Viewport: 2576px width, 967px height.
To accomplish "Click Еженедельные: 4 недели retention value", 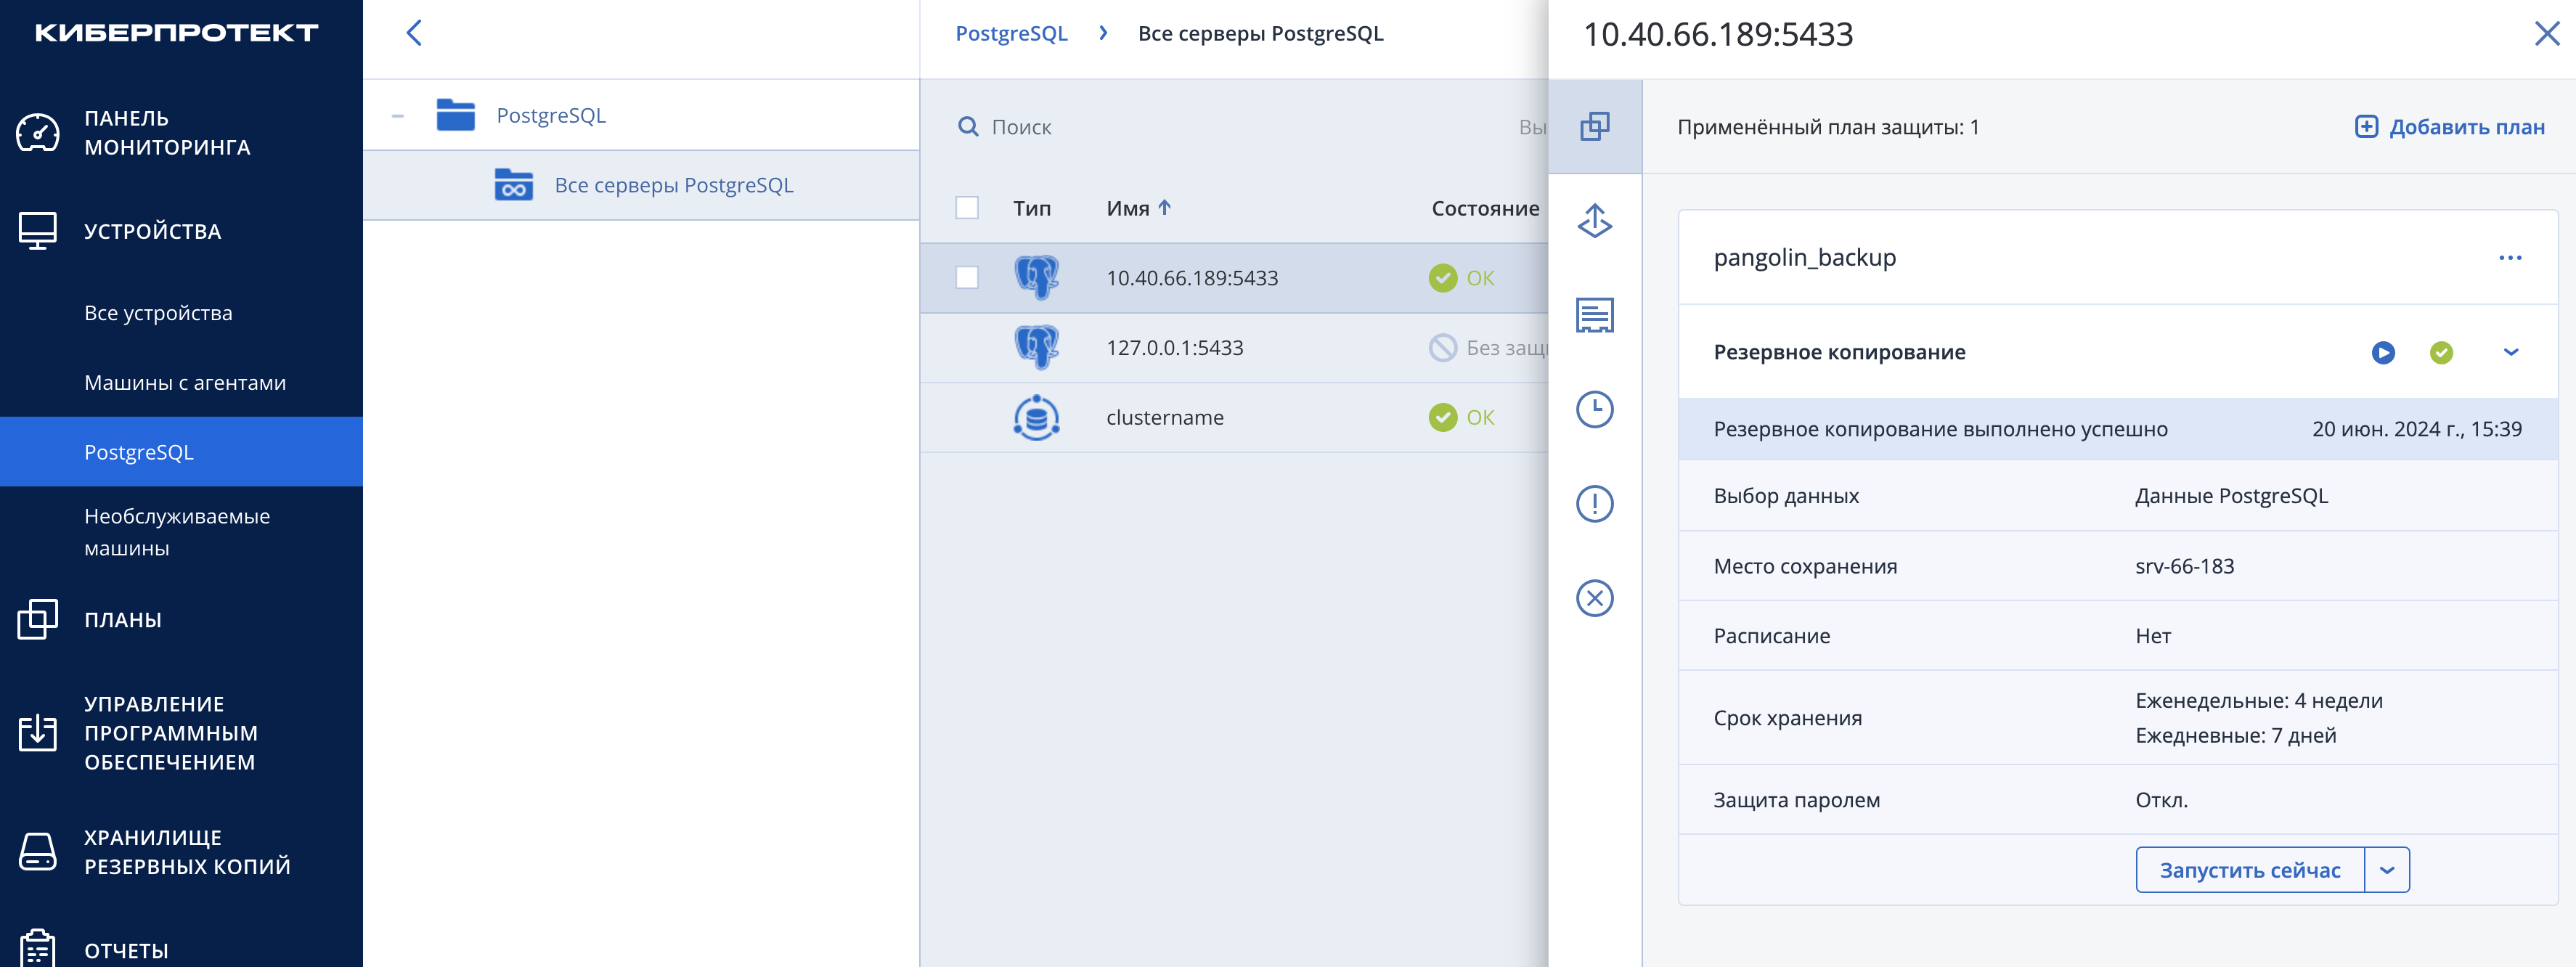I will coord(2259,700).
